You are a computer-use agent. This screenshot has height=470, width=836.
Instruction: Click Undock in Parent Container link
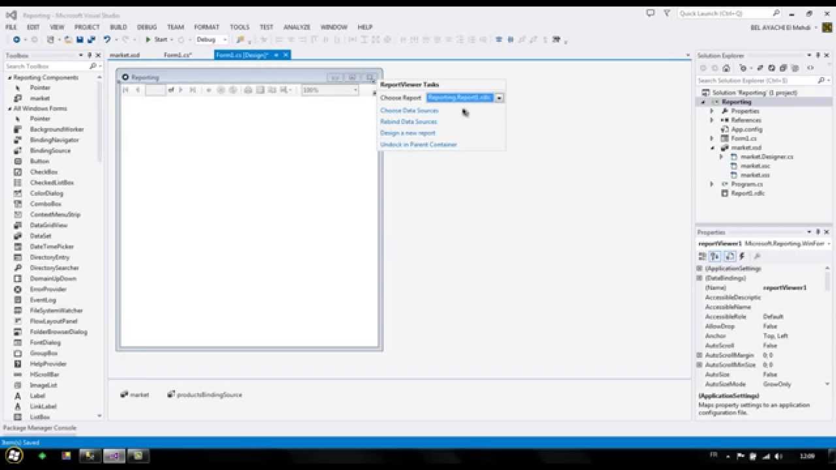[x=419, y=144]
